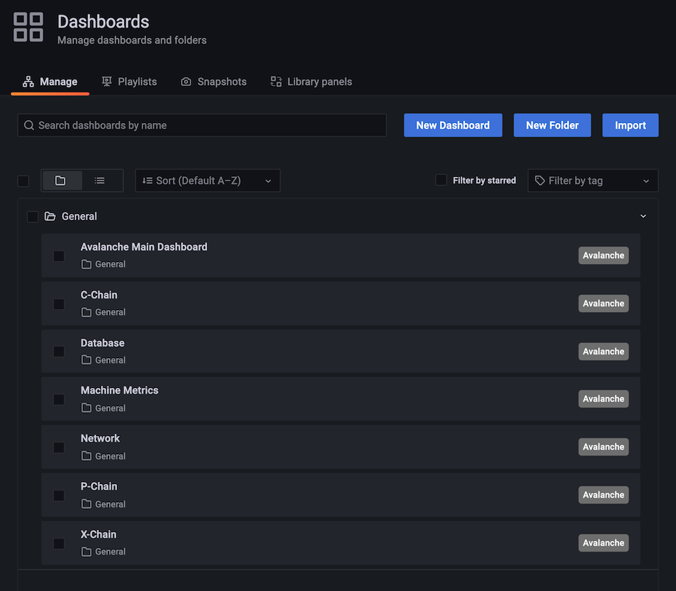Click the Import button
Viewport: 676px width, 591px height.
coord(629,124)
